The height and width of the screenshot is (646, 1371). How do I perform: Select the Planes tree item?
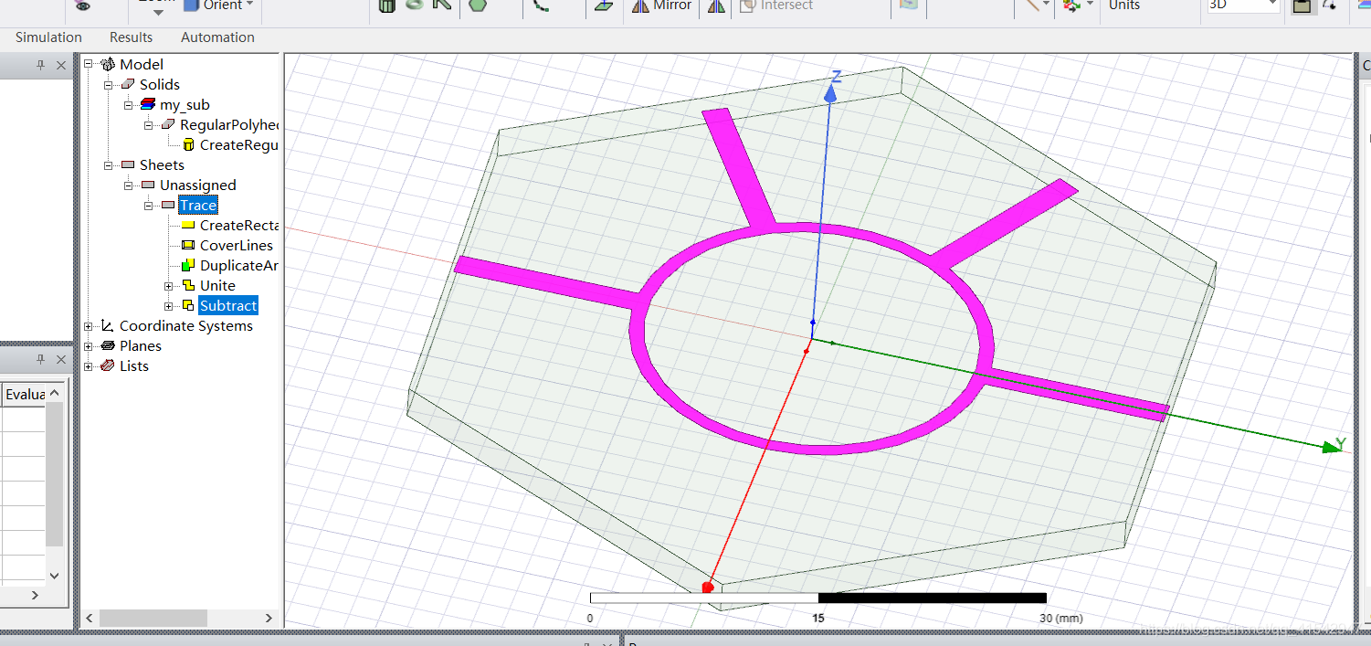(x=141, y=345)
